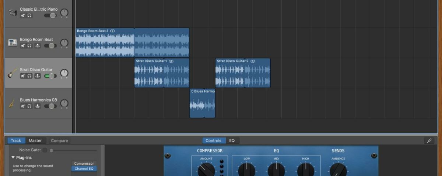Click the pencil edit icon in Smart Controls

pos(429,140)
